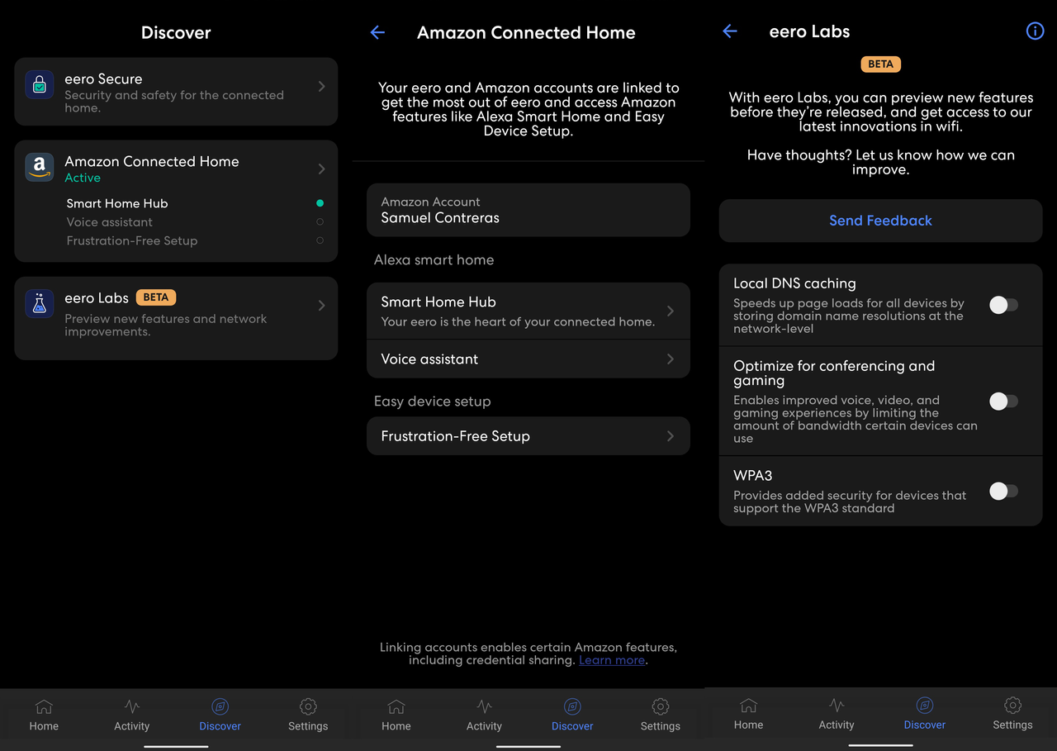Open Settings gear on the Discover screen
The width and height of the screenshot is (1057, 751).
[308, 706]
